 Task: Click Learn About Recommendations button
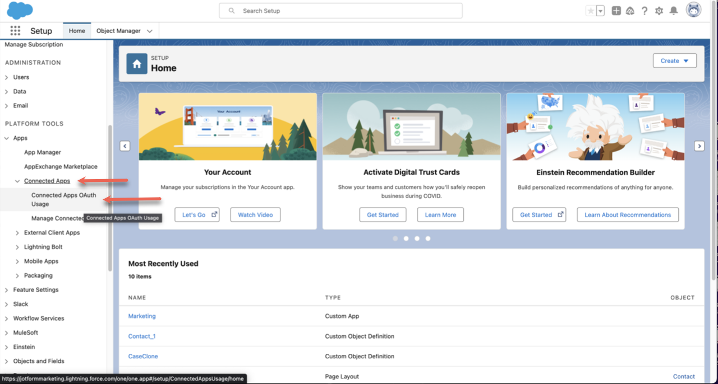(x=628, y=215)
